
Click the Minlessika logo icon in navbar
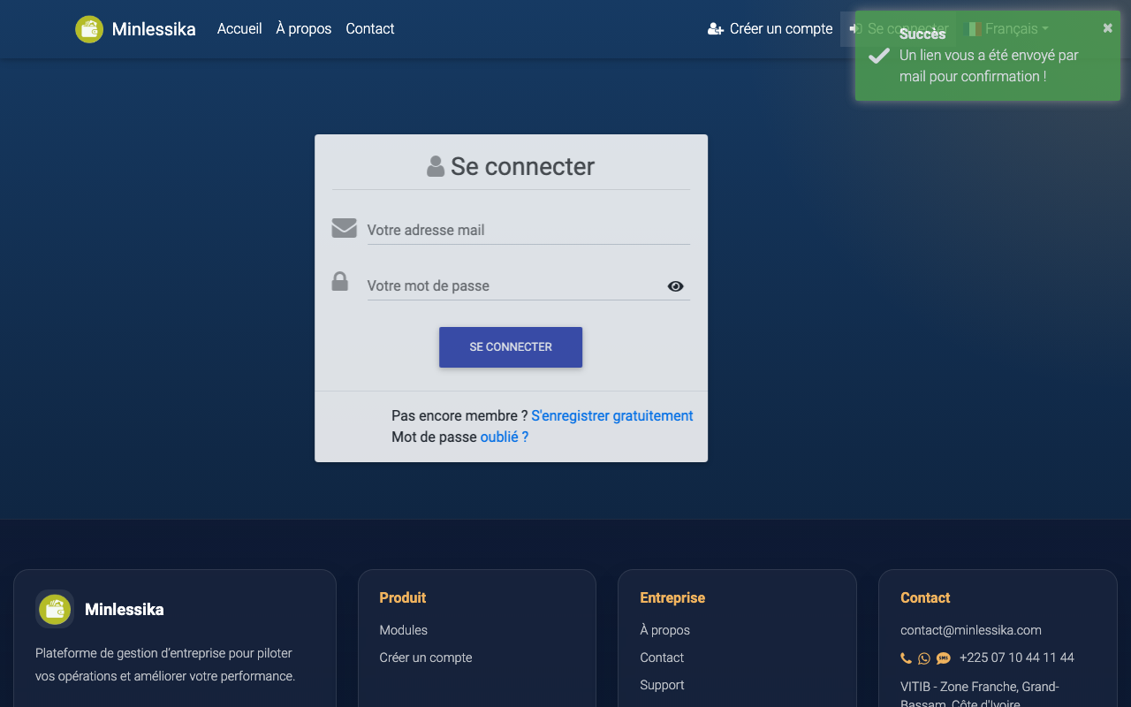point(89,29)
